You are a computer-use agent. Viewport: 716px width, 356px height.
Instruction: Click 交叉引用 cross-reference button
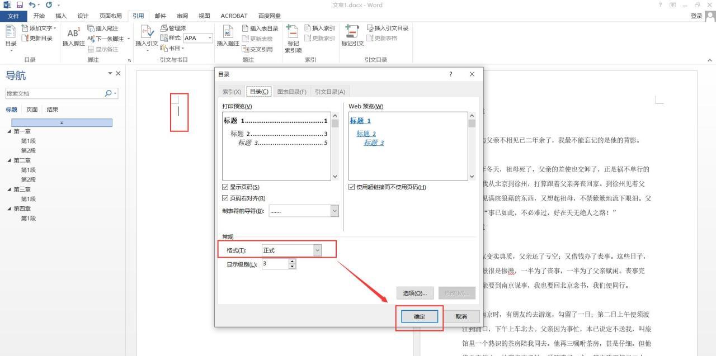[x=257, y=49]
